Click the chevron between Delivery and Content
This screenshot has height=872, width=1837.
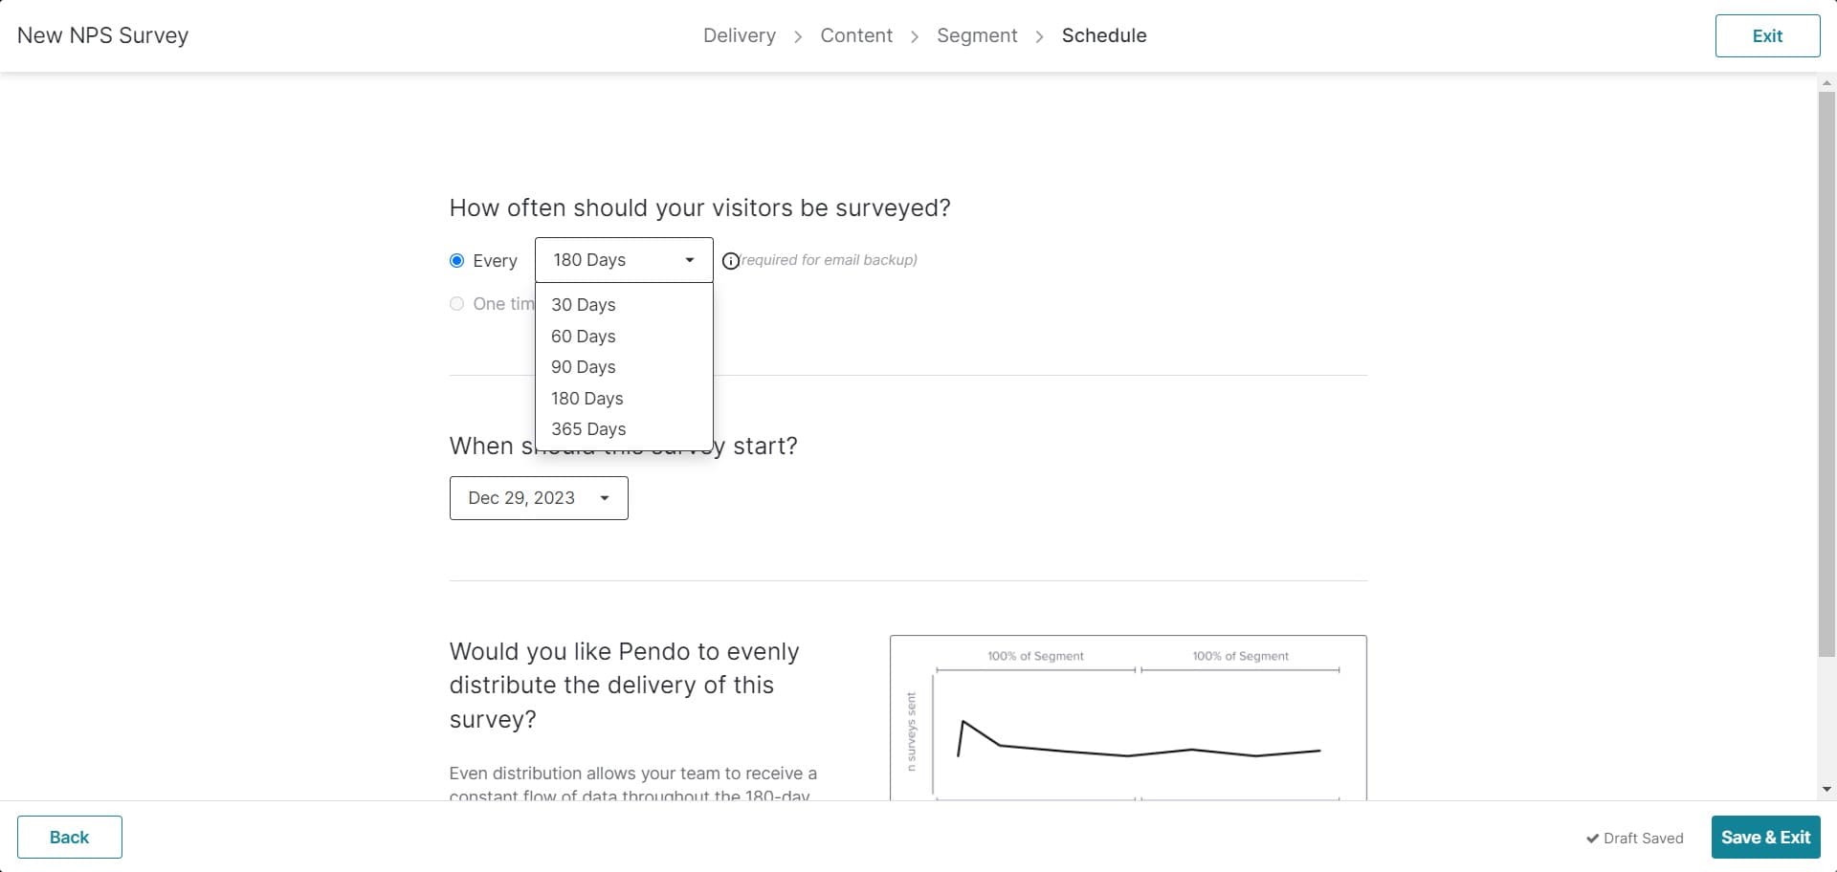[x=797, y=36]
